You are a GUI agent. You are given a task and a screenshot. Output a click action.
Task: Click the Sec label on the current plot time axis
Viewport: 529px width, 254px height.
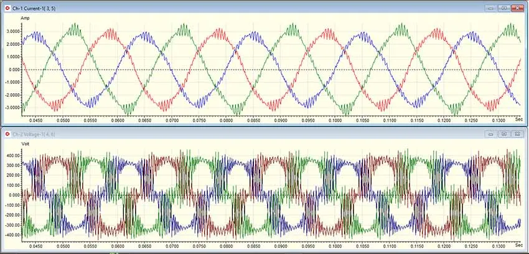point(518,119)
